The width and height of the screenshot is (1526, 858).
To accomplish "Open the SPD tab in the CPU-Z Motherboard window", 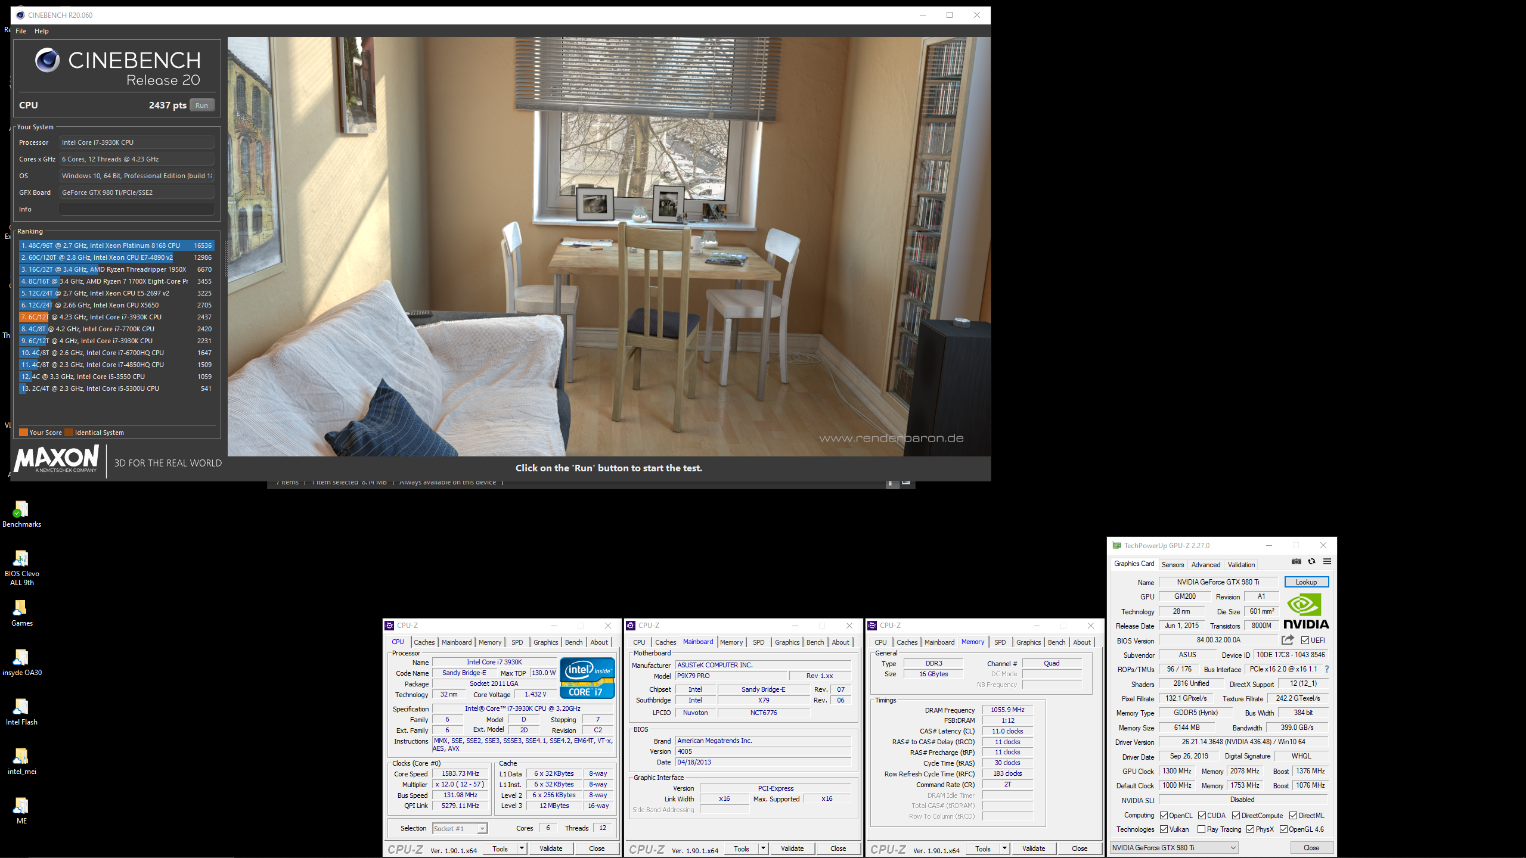I will click(758, 642).
